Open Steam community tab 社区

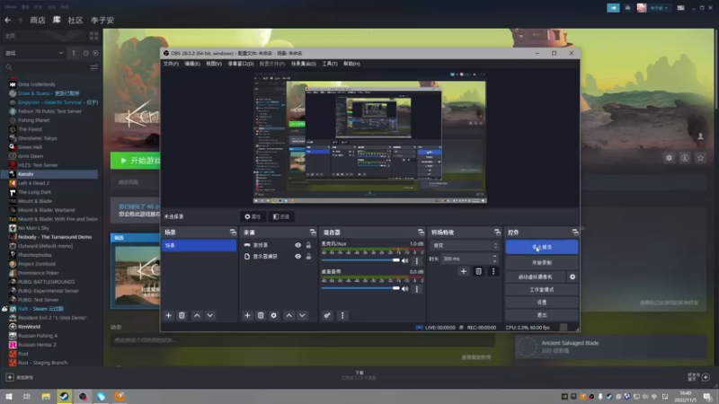(x=75, y=20)
